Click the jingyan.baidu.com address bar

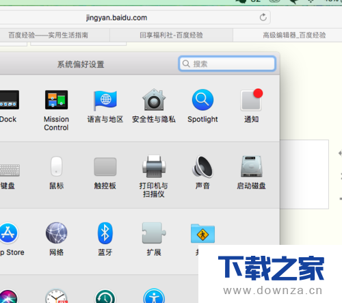(x=135, y=18)
